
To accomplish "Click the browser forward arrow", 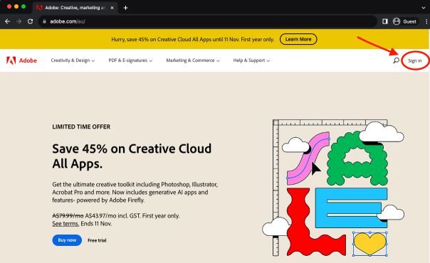I will tap(19, 21).
